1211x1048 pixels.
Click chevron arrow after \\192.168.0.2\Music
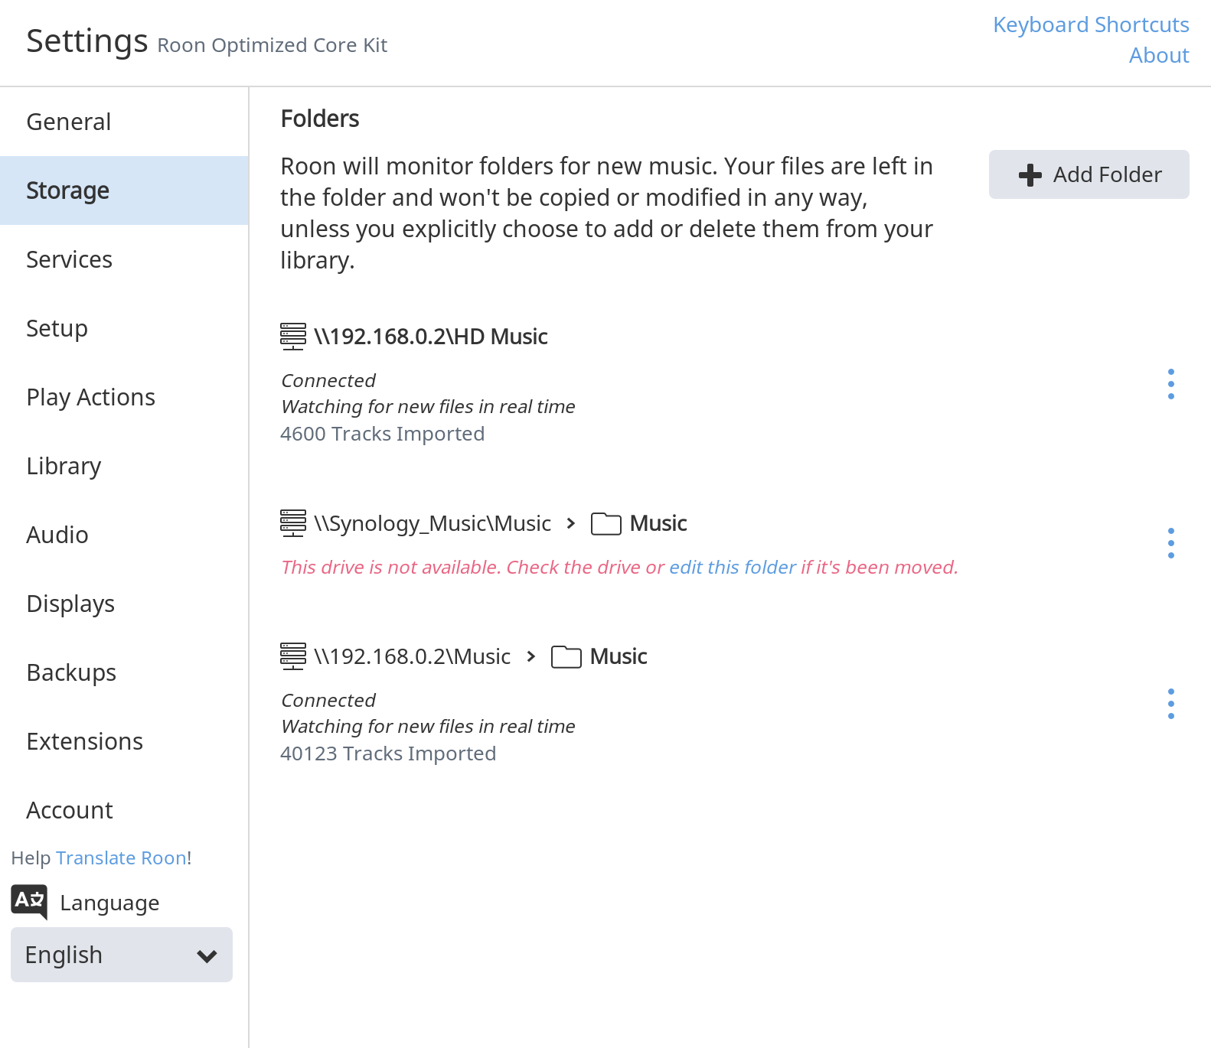point(530,656)
